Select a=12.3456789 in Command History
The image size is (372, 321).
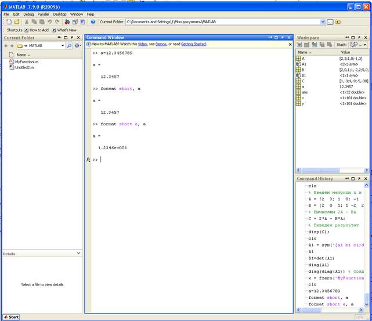pyautogui.click(x=324, y=291)
